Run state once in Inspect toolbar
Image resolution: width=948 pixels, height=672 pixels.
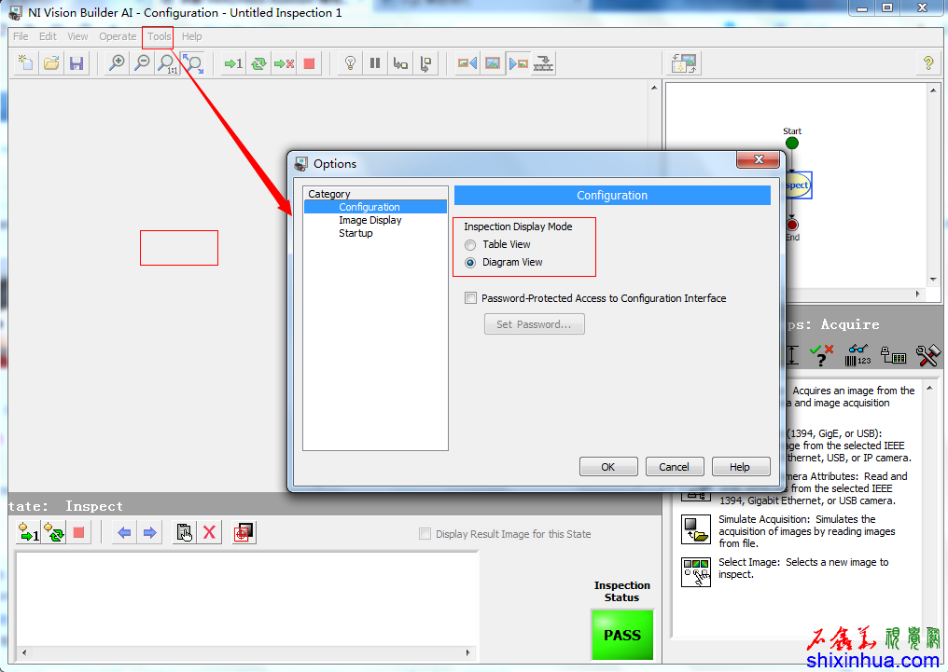click(28, 532)
